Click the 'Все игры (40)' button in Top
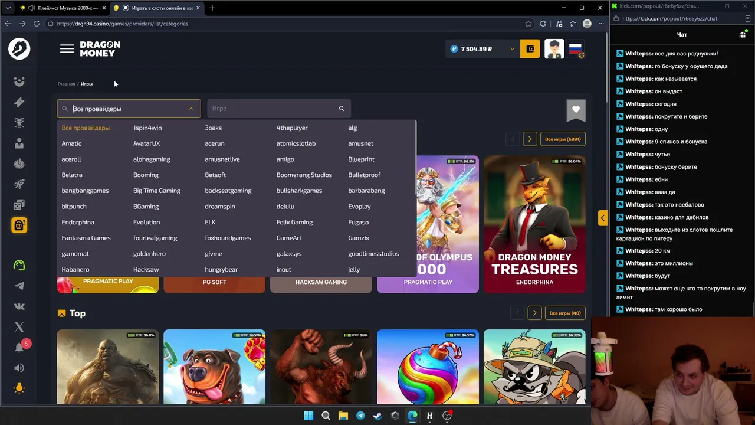Image resolution: width=755 pixels, height=425 pixels. pyautogui.click(x=565, y=313)
